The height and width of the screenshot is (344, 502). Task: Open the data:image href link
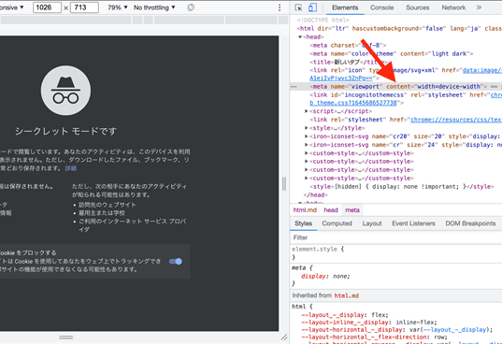(x=482, y=70)
